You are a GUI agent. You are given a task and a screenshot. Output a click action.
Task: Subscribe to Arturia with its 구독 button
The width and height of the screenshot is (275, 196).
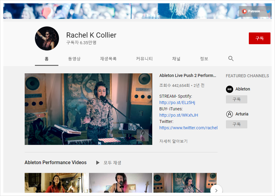(236, 124)
